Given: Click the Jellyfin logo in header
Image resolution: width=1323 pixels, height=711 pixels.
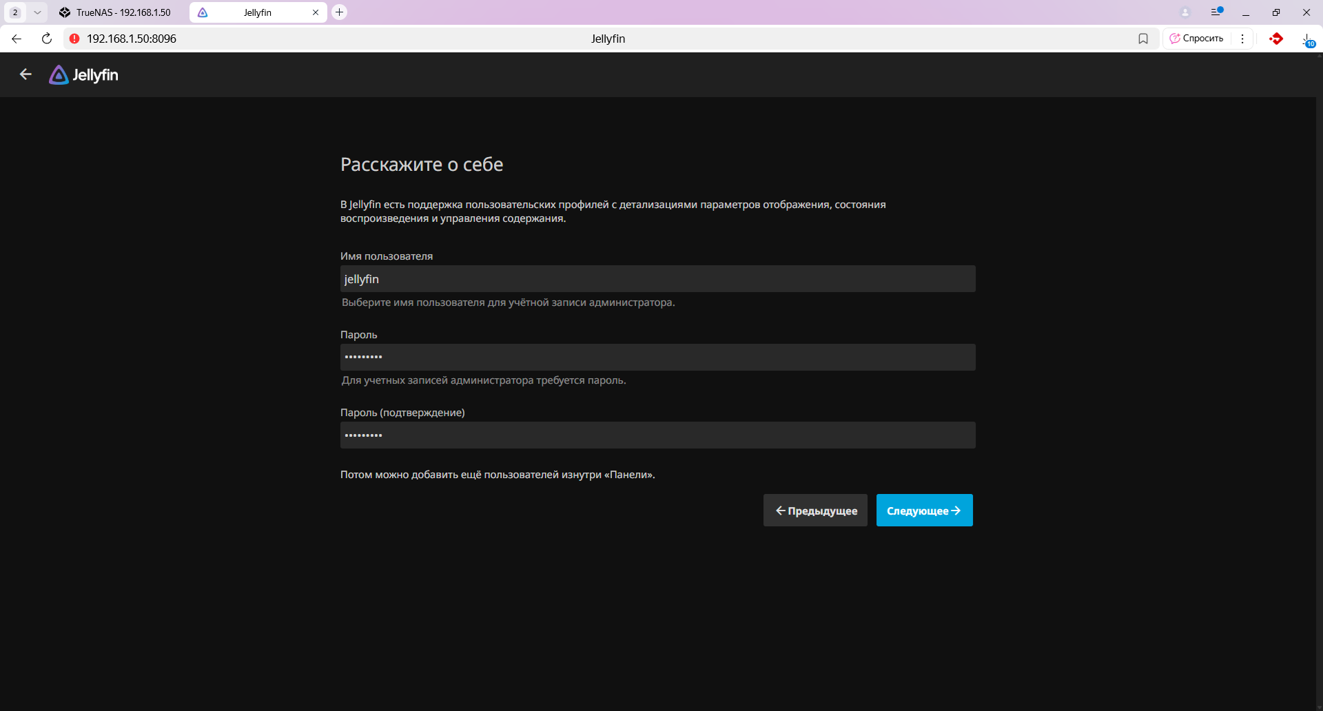Looking at the screenshot, I should tap(84, 75).
